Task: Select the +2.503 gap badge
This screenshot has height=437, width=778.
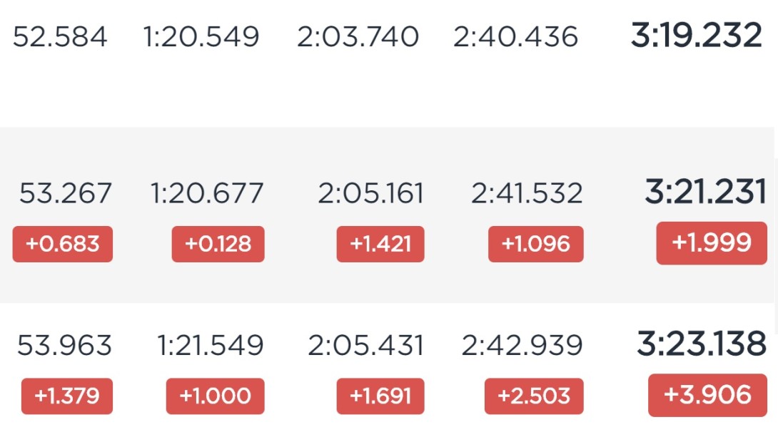Action: click(534, 396)
